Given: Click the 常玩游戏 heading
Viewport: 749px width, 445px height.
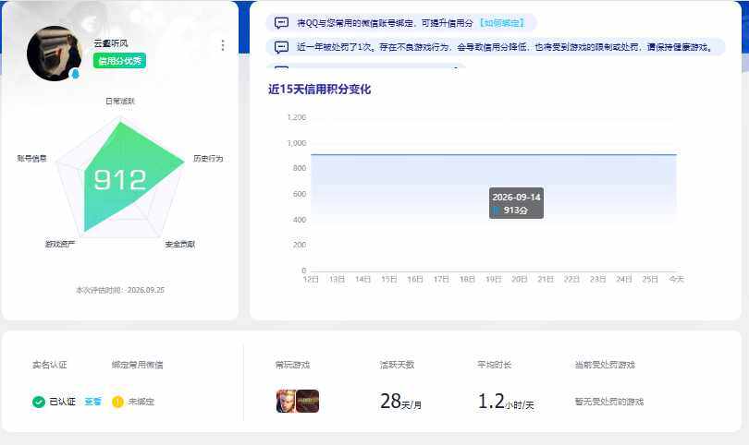Looking at the screenshot, I should click(x=293, y=365).
